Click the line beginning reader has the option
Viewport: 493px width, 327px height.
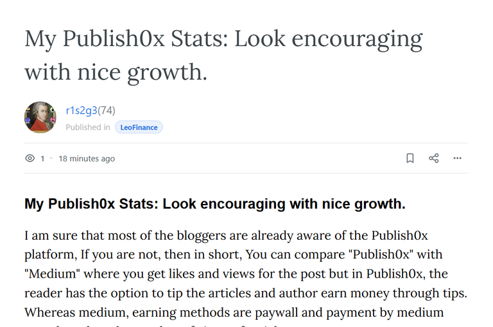point(246,293)
